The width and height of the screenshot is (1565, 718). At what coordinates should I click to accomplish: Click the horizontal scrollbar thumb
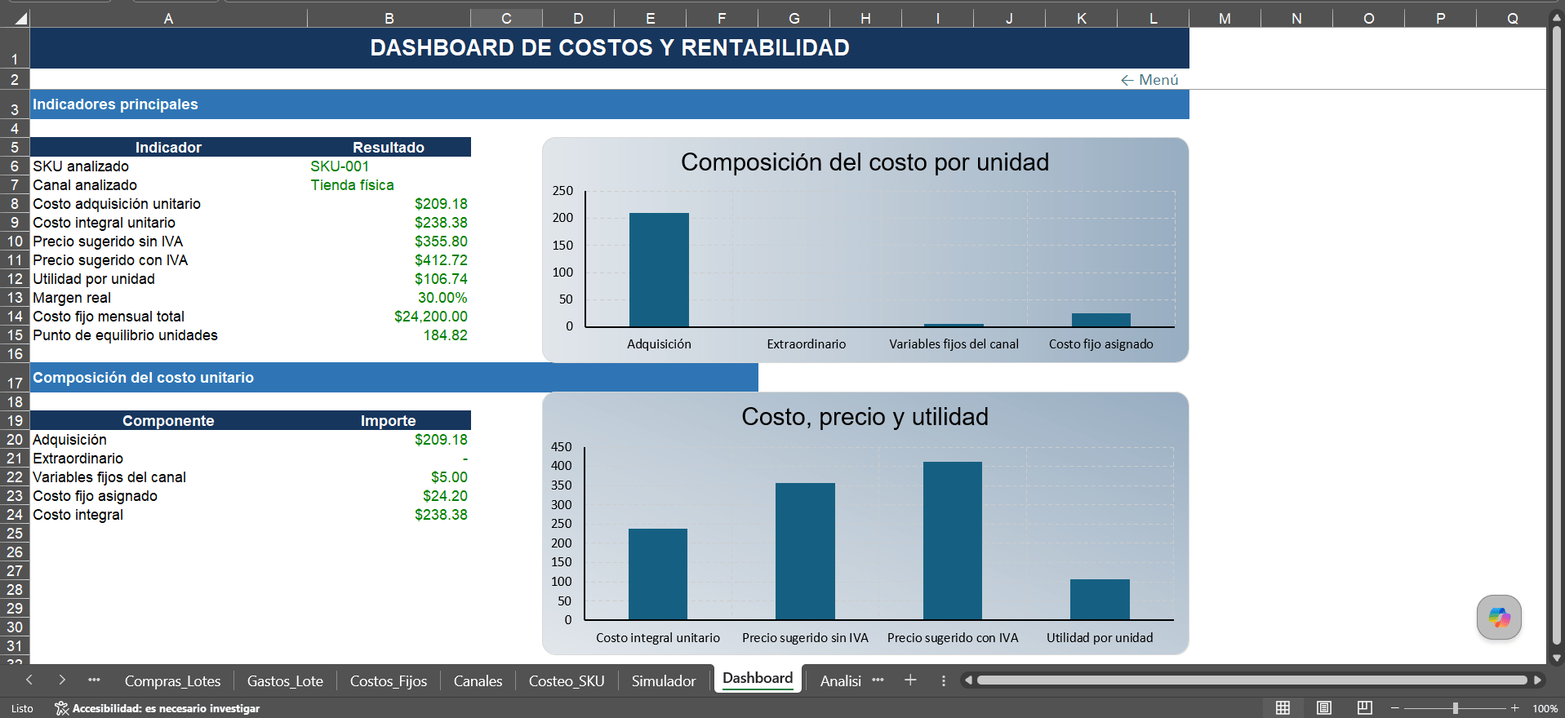point(1252,680)
